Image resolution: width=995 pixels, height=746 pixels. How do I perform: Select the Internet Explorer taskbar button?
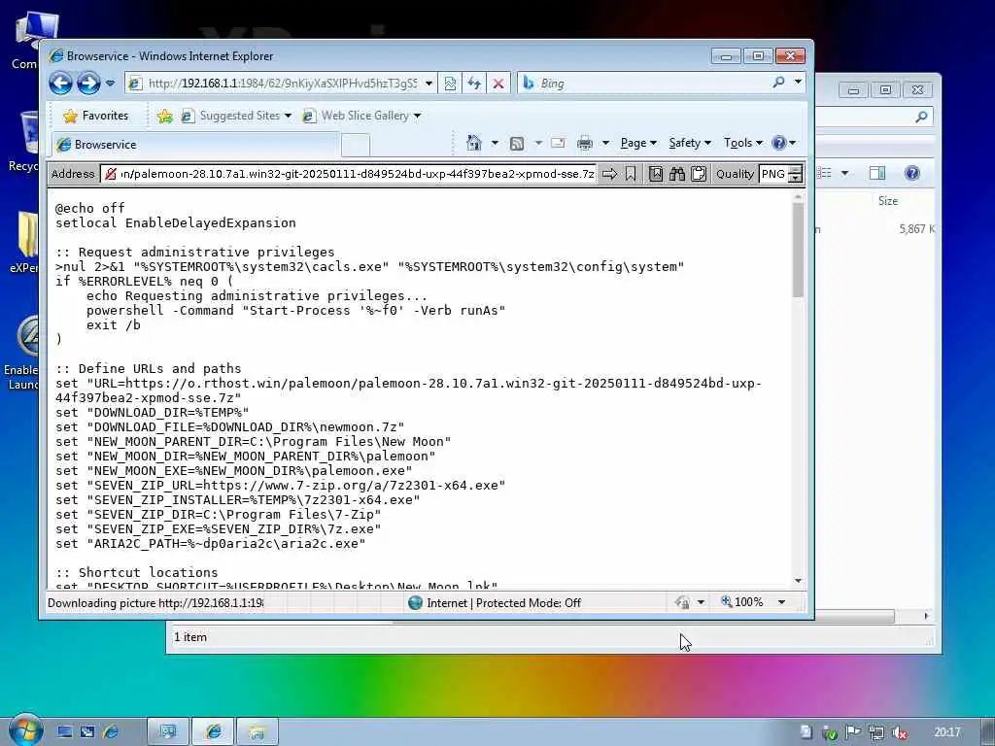[x=213, y=732]
